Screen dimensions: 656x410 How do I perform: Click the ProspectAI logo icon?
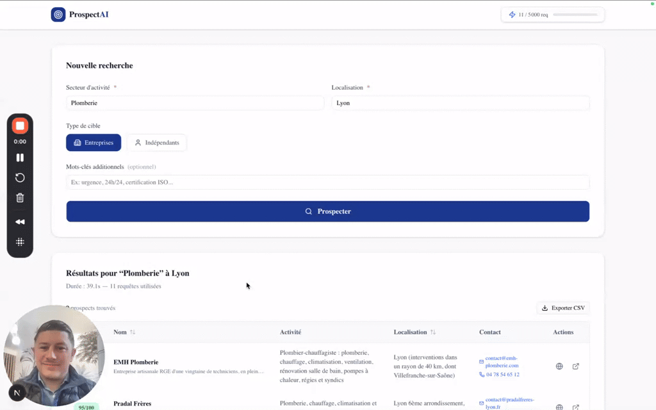click(x=58, y=14)
